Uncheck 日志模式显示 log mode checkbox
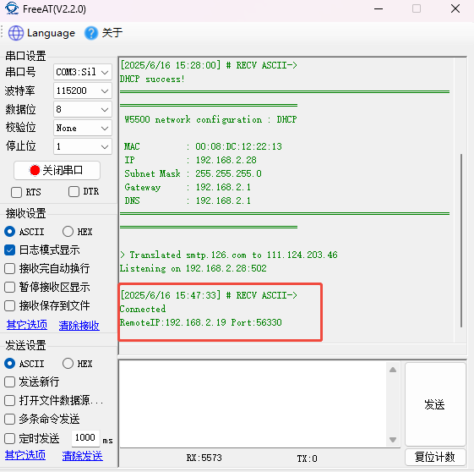Viewport: 474px width, 472px height. [x=9, y=250]
